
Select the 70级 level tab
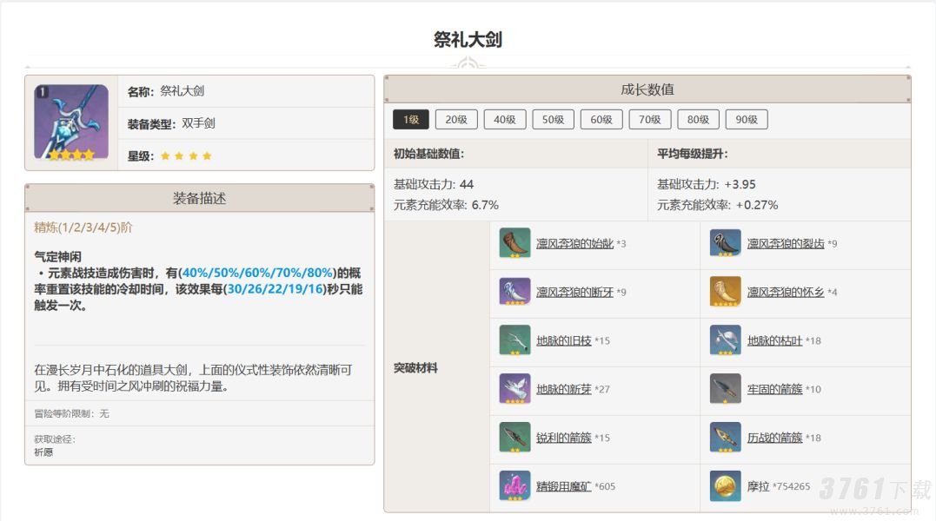649,120
